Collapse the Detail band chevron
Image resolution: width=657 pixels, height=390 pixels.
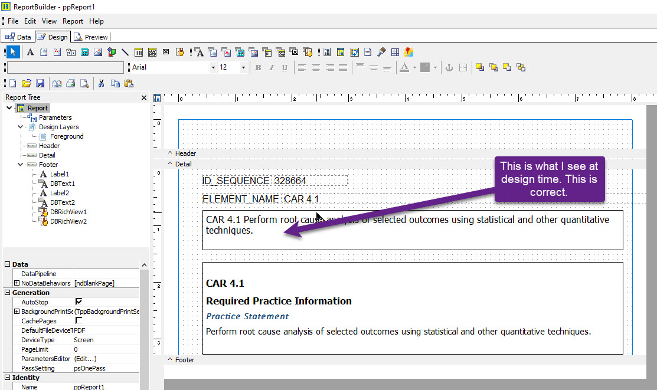169,164
